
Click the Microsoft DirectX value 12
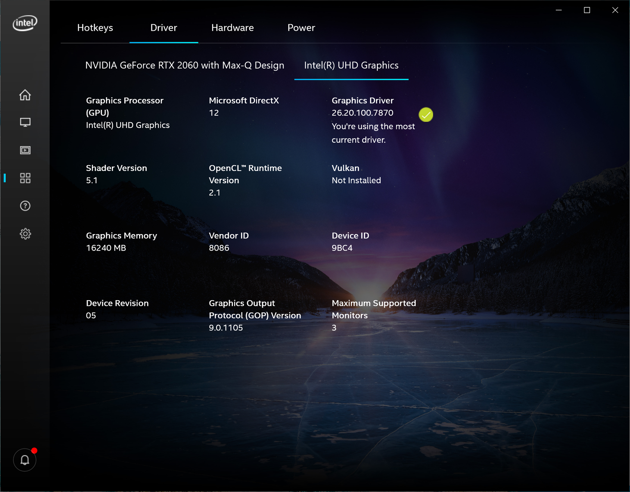pyautogui.click(x=214, y=113)
